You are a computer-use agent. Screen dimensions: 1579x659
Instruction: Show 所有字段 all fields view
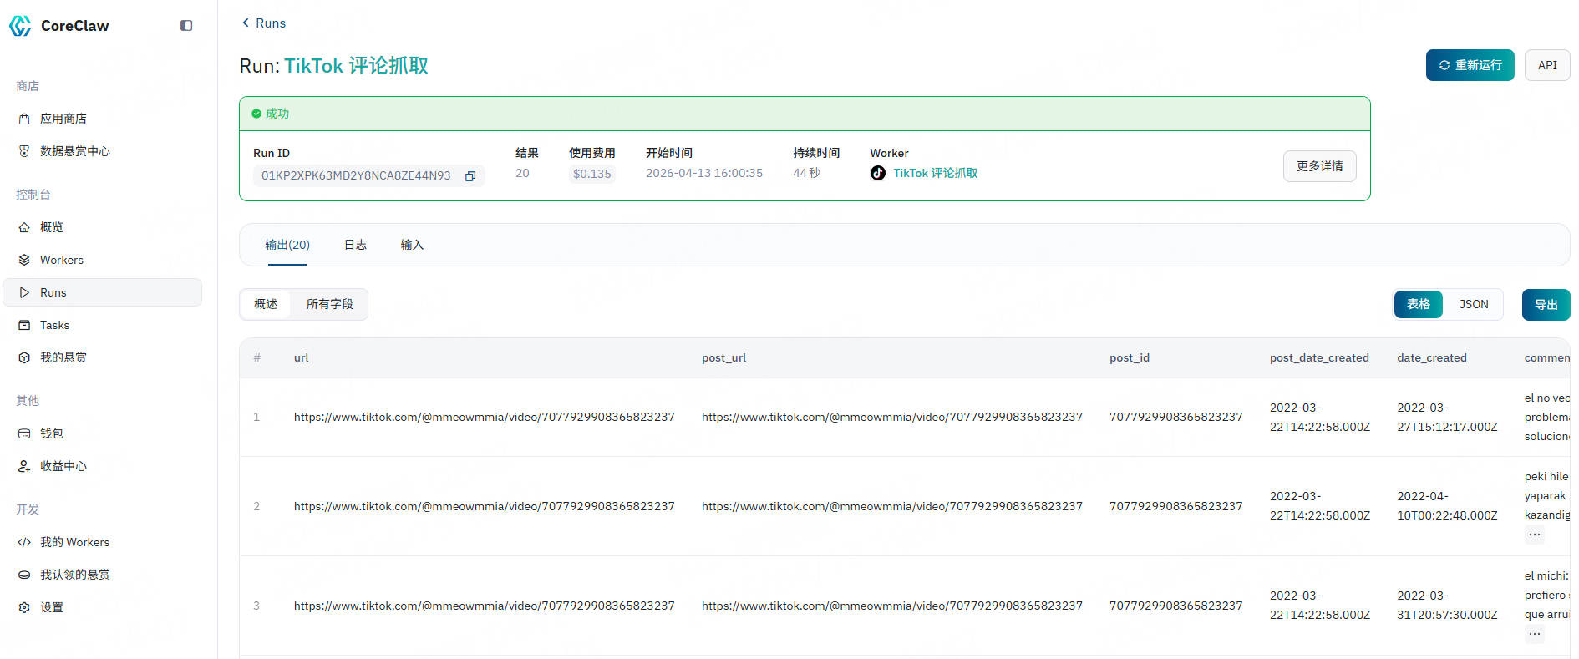pos(329,304)
